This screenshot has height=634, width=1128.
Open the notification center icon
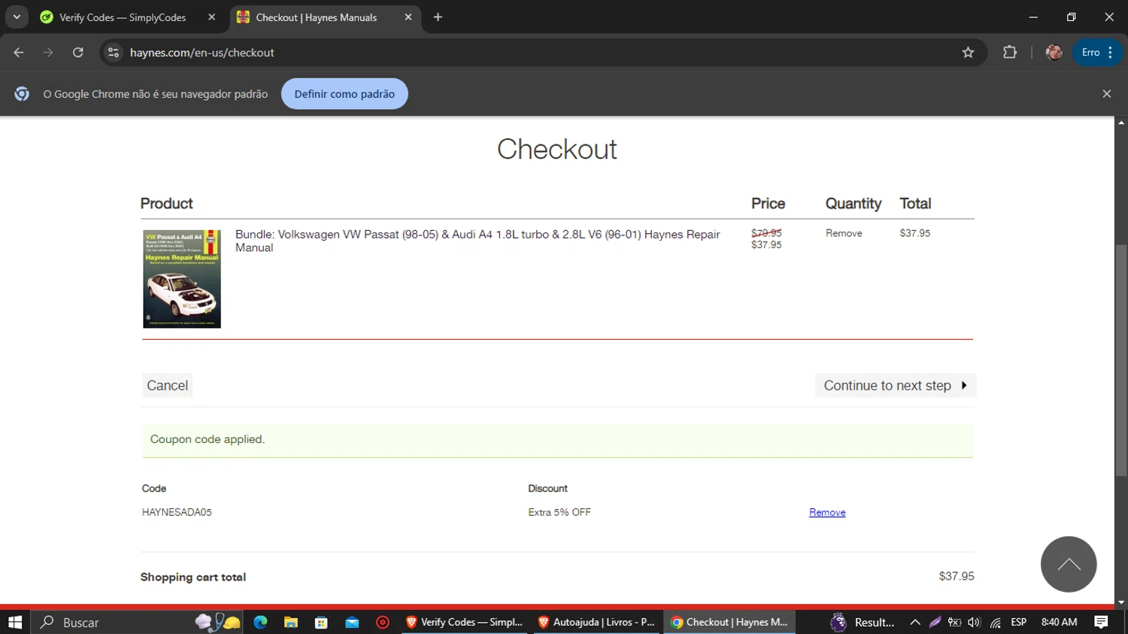[x=1101, y=622]
